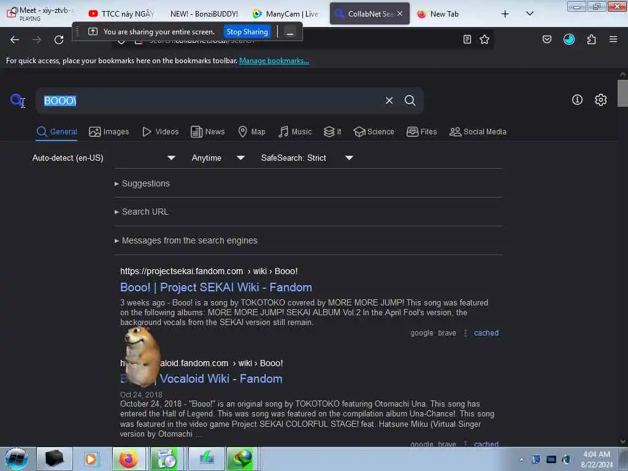The height and width of the screenshot is (471, 628).
Task: Switch to the News search category
Action: coord(208,132)
